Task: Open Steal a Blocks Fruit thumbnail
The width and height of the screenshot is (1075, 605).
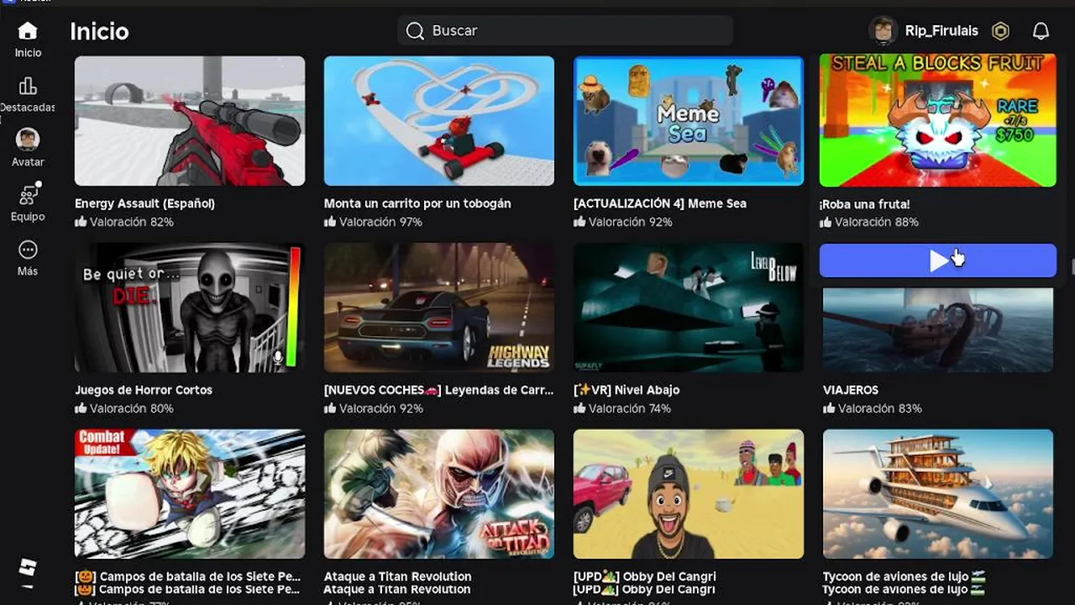Action: [x=938, y=121]
